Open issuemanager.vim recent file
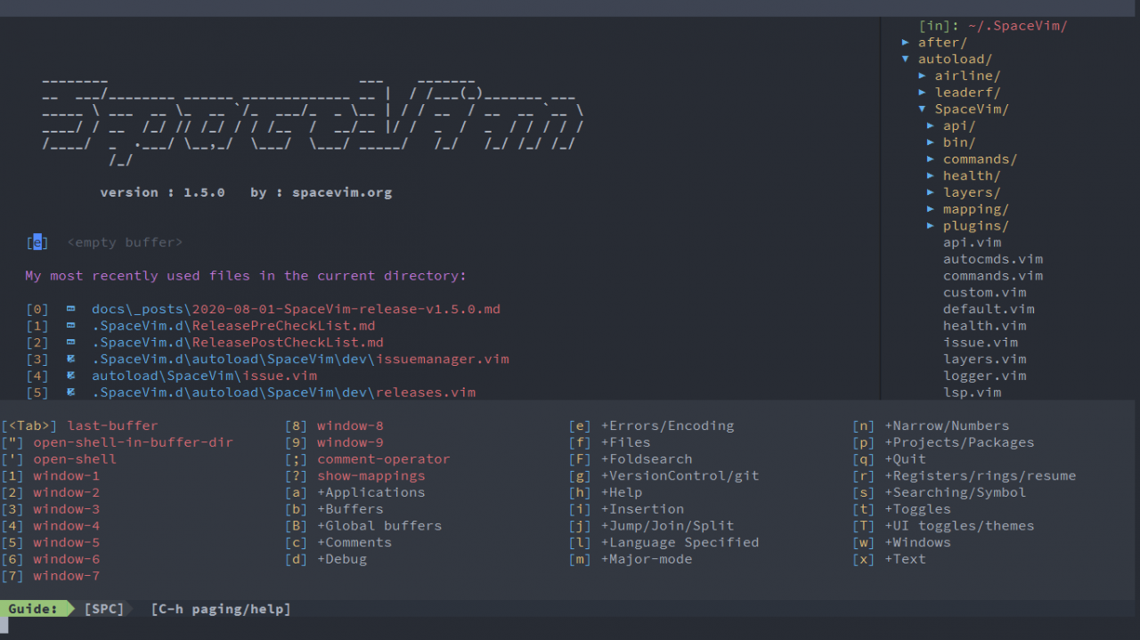The width and height of the screenshot is (1140, 640). [x=300, y=359]
